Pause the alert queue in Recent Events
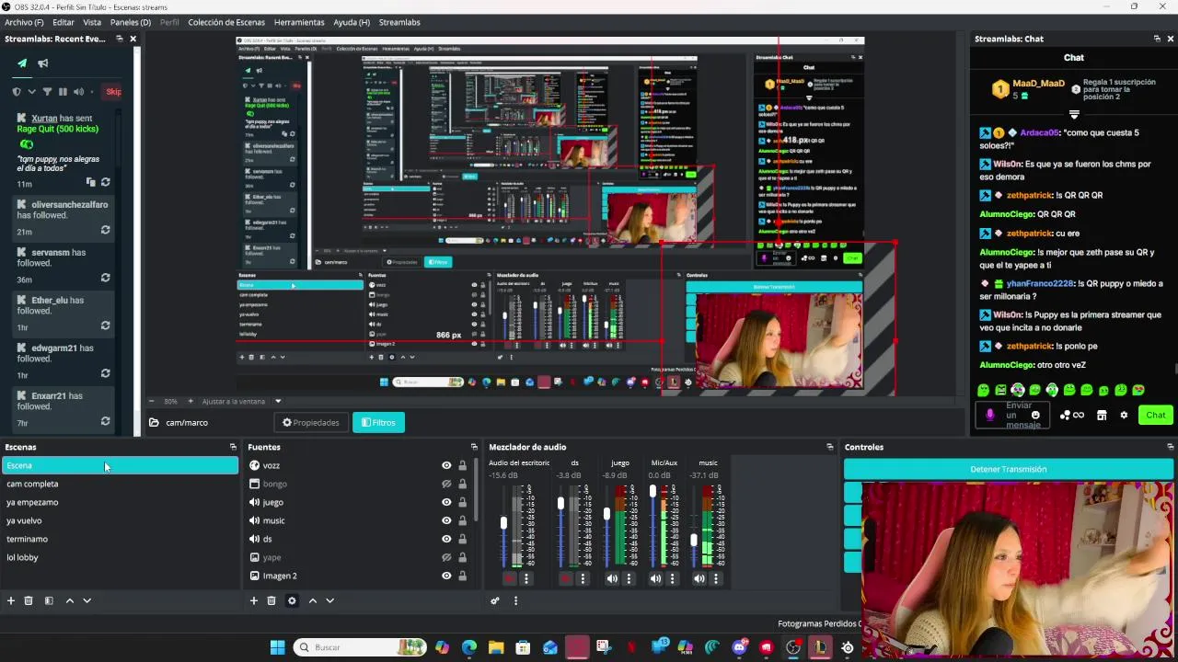Screen dimensions: 1178x662 [63, 92]
